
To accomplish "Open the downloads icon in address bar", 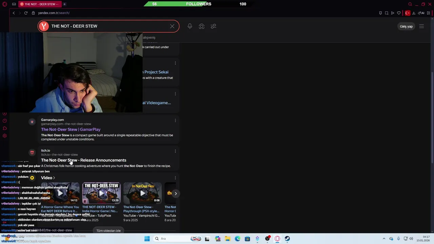I will (414, 13).
